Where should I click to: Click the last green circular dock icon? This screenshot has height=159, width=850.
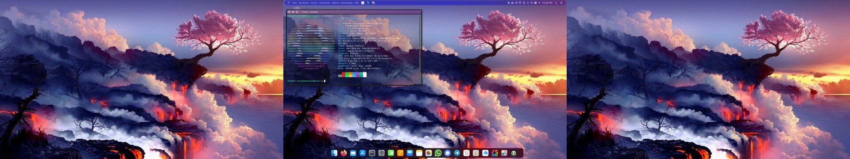(x=514, y=153)
